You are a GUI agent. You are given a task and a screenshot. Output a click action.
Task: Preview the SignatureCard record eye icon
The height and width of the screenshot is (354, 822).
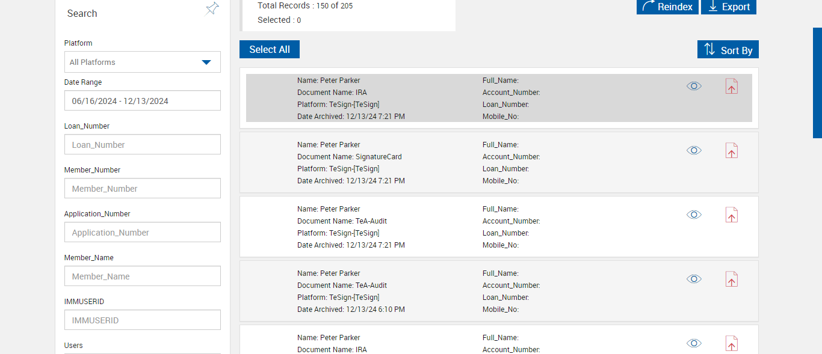point(694,150)
